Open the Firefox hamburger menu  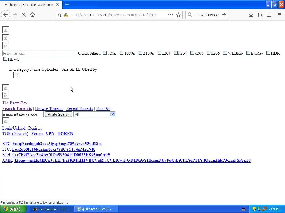coord(279,15)
